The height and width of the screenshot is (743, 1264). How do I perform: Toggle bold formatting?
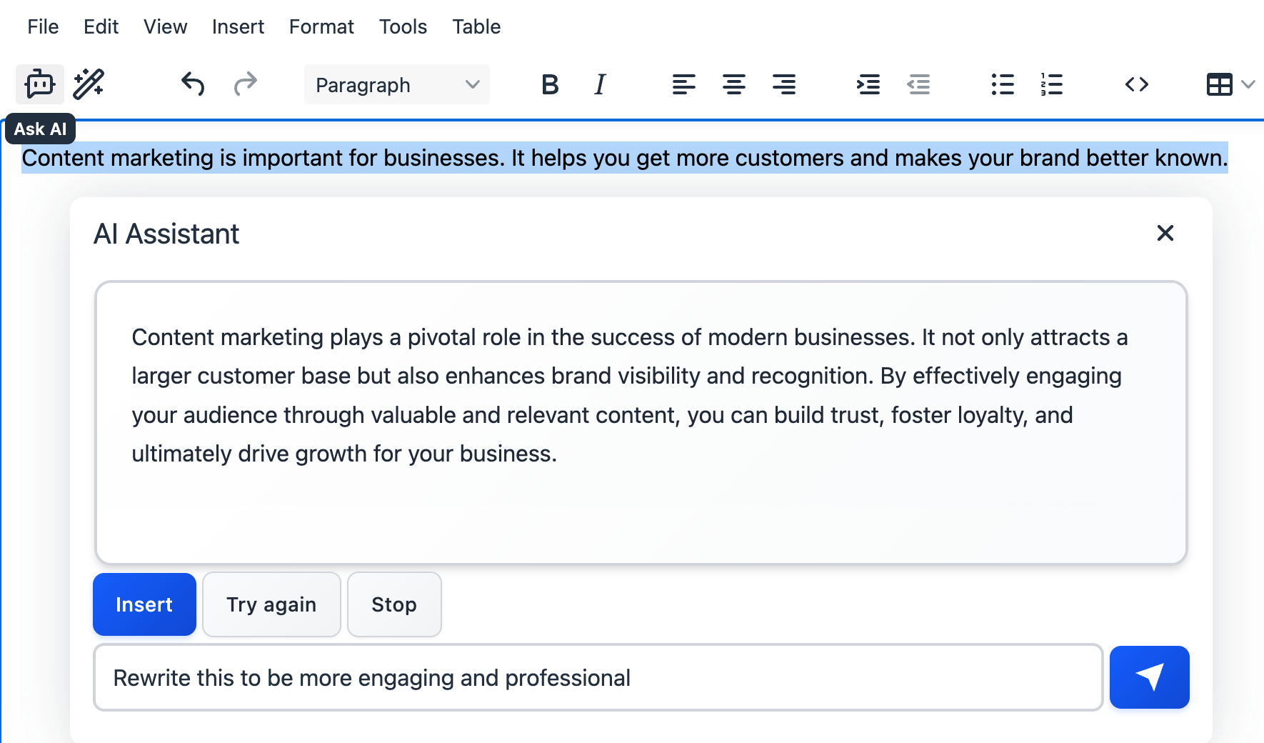[x=550, y=84]
